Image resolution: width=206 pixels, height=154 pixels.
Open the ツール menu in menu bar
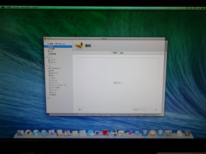(x=16, y=7)
